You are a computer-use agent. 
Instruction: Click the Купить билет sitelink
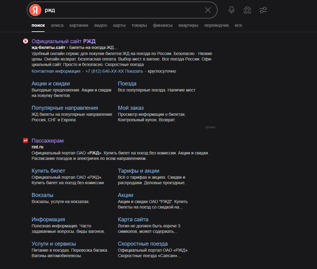click(48, 171)
